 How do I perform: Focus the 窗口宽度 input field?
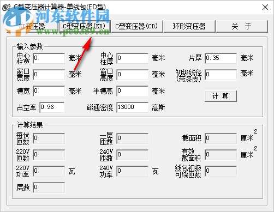(49, 75)
